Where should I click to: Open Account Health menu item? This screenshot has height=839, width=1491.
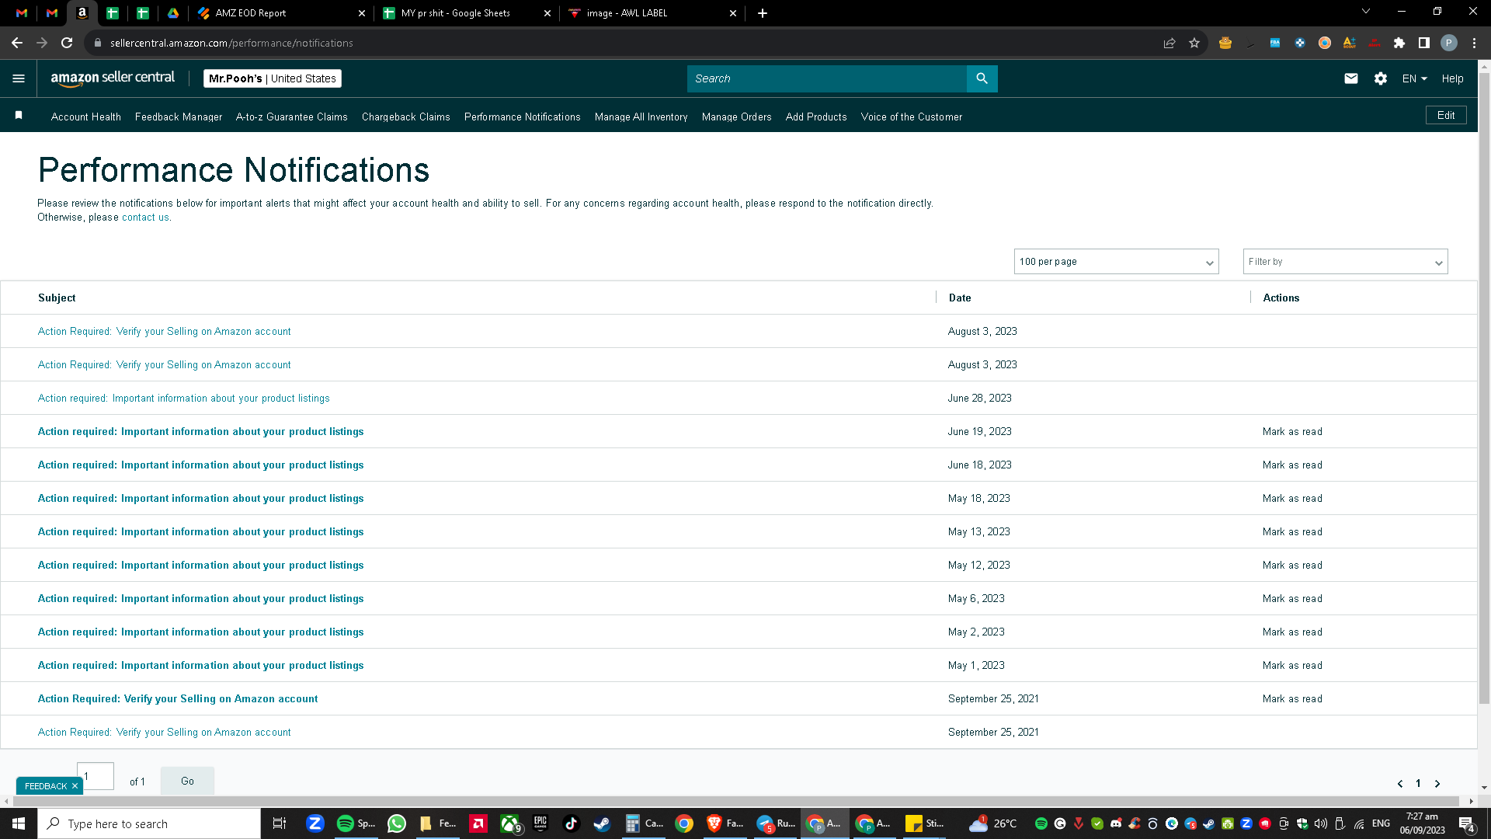tap(86, 117)
